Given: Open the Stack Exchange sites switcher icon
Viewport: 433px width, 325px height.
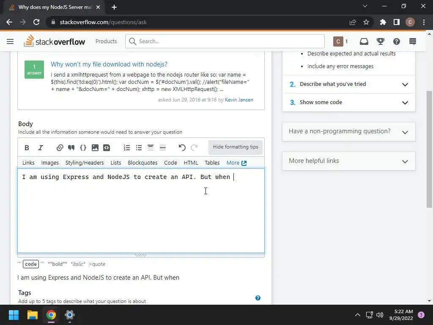Looking at the screenshot, I should click(413, 41).
